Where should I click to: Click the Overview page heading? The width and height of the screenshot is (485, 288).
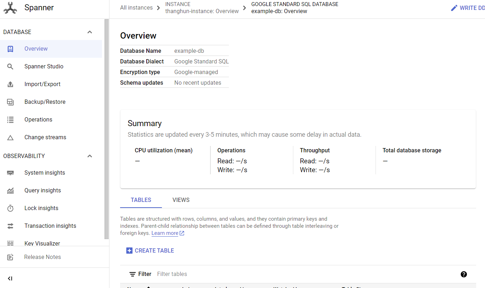(138, 36)
